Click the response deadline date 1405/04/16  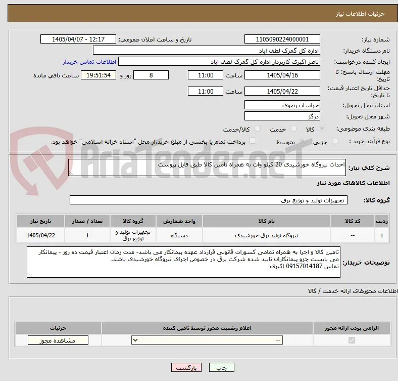[282, 75]
